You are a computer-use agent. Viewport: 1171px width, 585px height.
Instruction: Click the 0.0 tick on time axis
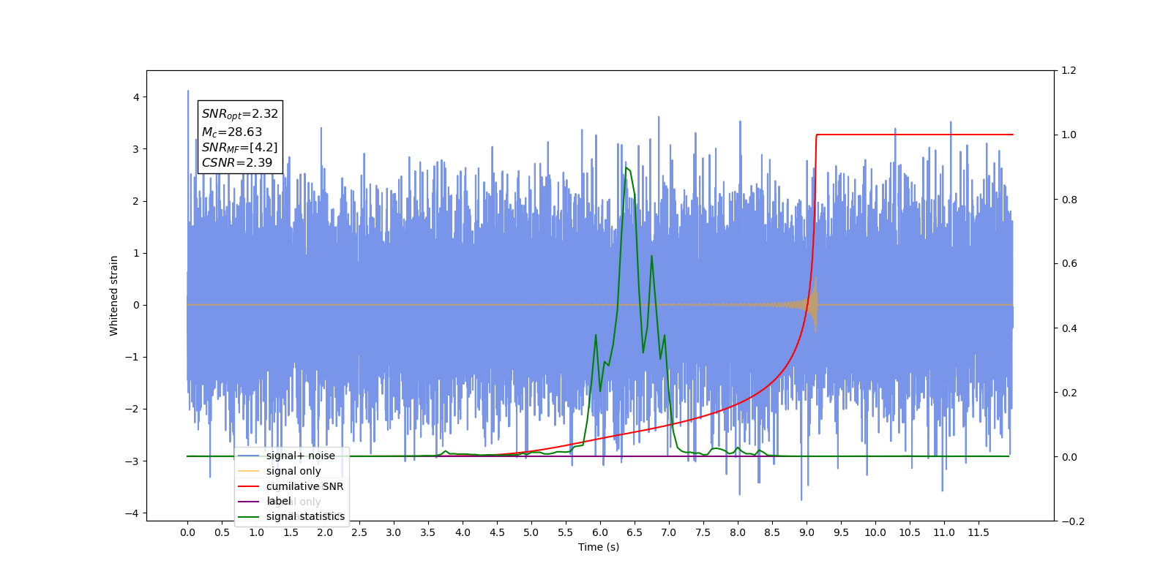(x=187, y=532)
